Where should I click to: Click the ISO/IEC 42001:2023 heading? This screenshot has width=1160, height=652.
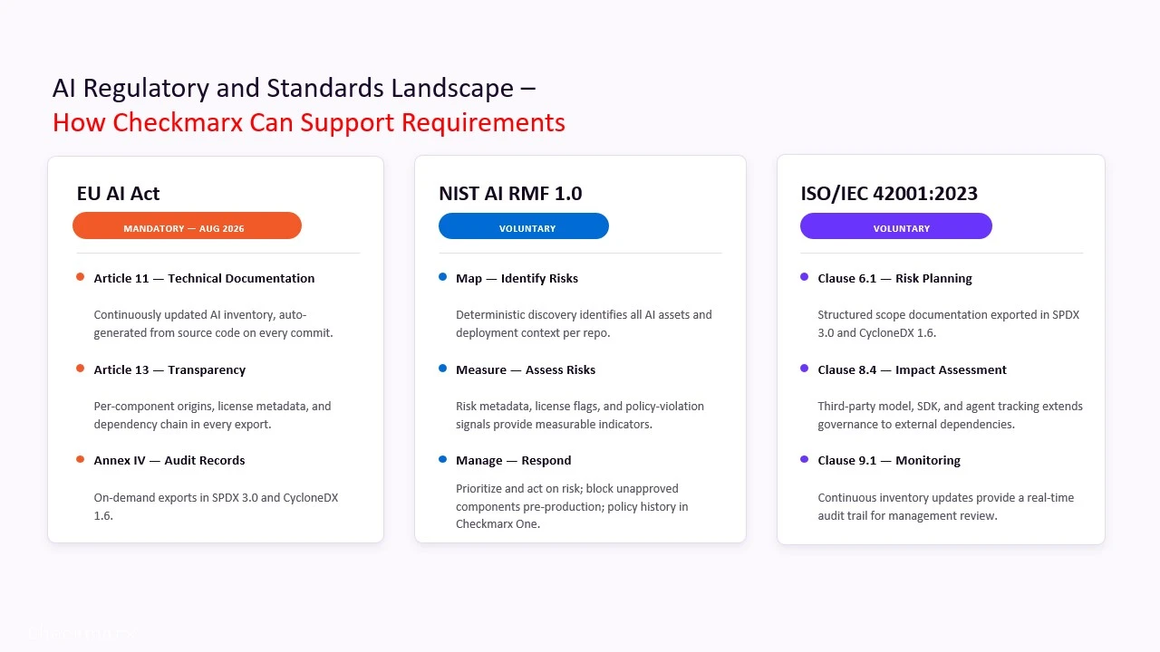(889, 193)
